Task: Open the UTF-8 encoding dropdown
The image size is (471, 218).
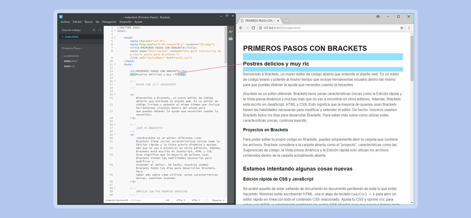Action: pos(180,200)
